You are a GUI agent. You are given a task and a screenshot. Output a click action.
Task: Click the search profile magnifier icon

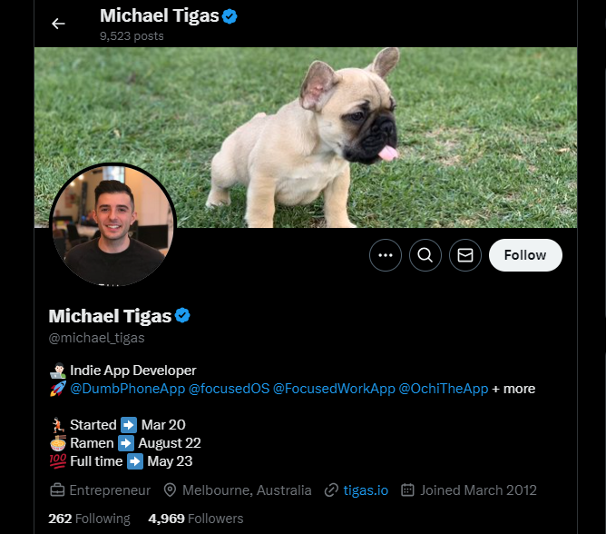click(x=425, y=255)
